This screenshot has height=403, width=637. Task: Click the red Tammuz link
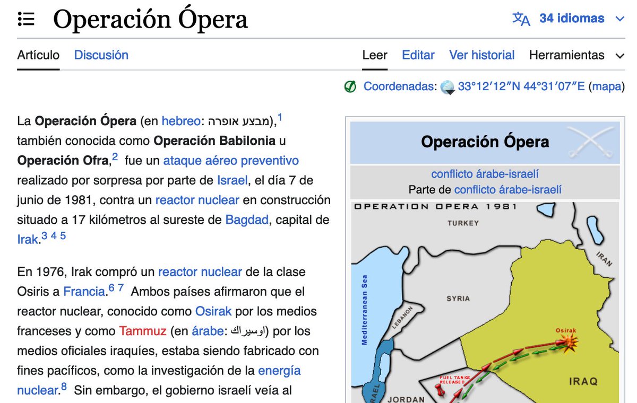tap(143, 331)
